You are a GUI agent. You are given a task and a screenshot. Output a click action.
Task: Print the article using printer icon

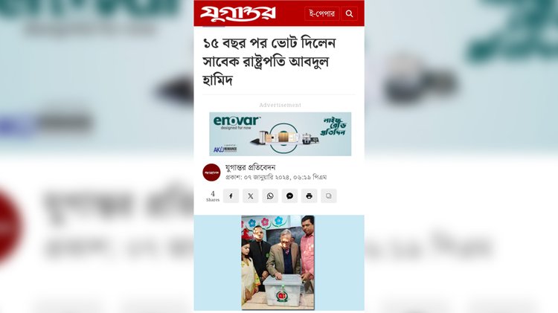[309, 196]
